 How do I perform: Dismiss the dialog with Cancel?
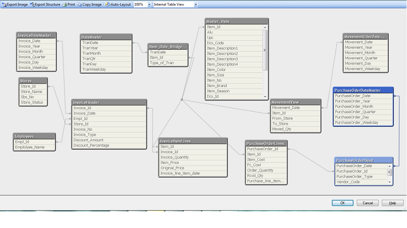367,203
